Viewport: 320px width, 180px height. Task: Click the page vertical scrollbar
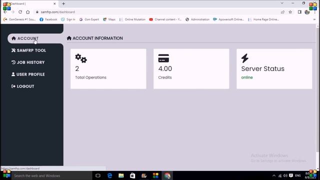point(317,90)
